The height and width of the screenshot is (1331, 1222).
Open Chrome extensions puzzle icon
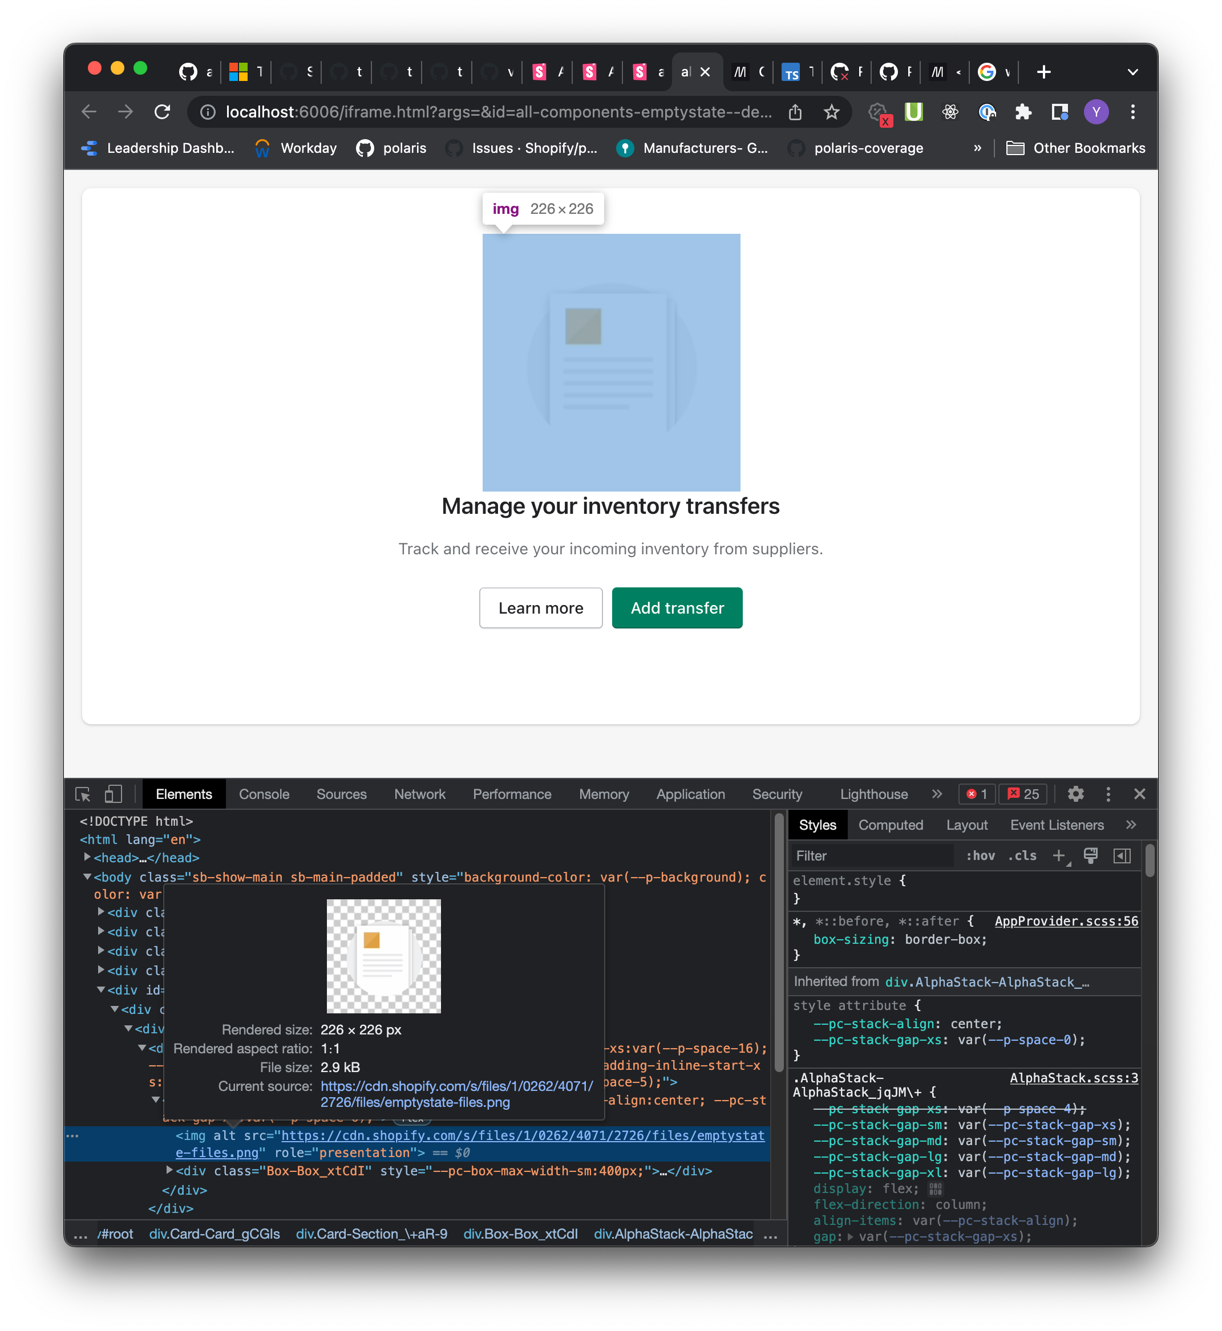[1023, 112]
